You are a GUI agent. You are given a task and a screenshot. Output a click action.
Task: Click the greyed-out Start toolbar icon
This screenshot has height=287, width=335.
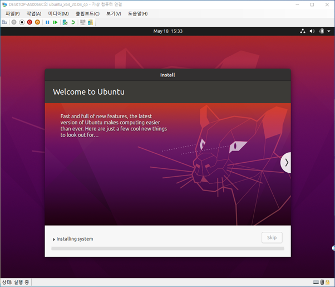14,22
